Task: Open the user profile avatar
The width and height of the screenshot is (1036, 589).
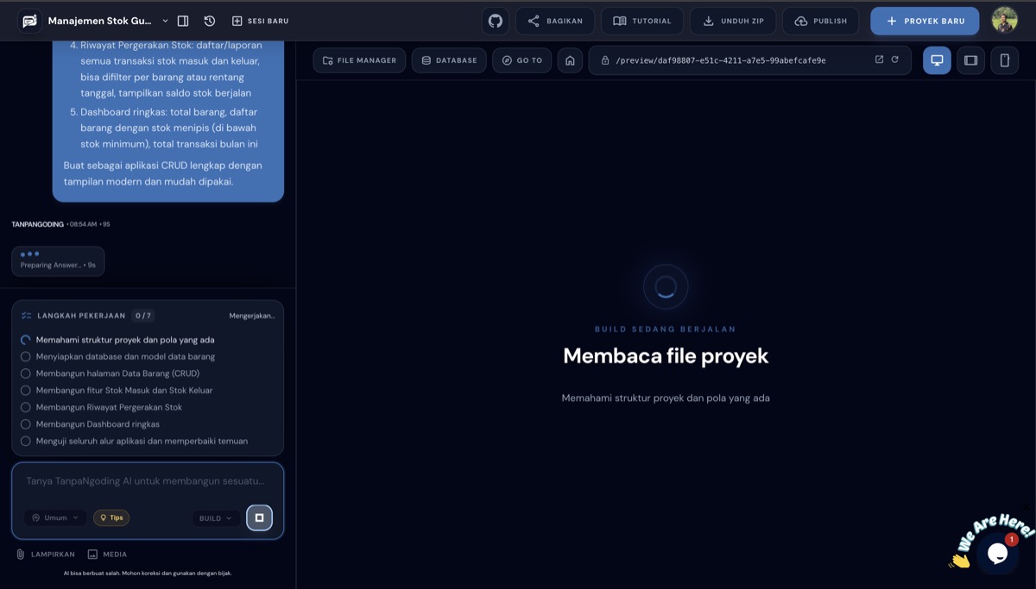Action: [x=1004, y=20]
